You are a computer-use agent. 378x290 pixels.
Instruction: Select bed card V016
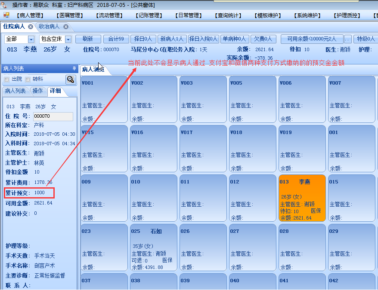[x=154, y=149]
